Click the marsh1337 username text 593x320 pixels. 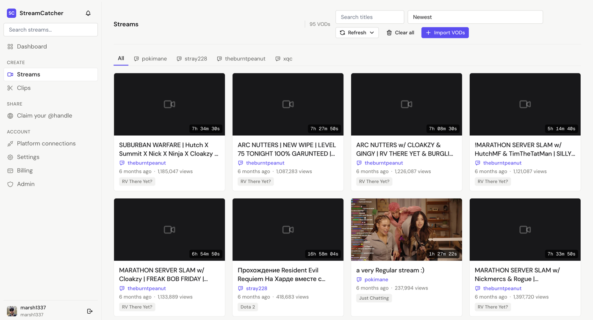33,308
